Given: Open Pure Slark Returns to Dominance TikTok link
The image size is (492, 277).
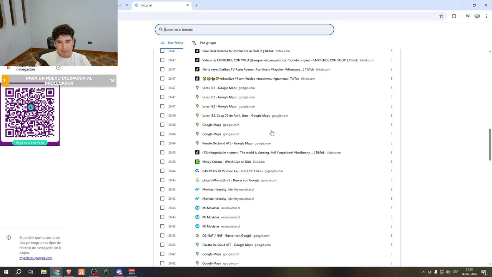Looking at the screenshot, I should (238, 51).
